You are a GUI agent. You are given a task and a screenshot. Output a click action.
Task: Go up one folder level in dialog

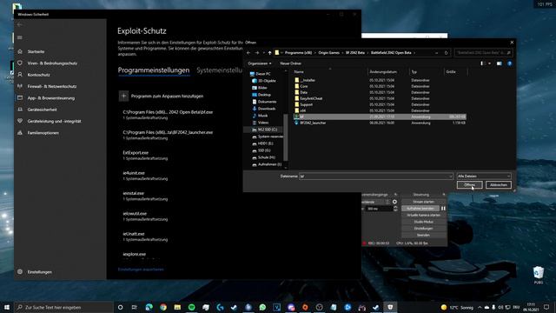click(269, 52)
